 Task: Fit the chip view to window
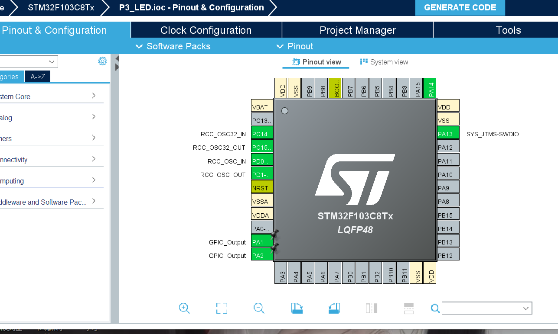(x=222, y=308)
